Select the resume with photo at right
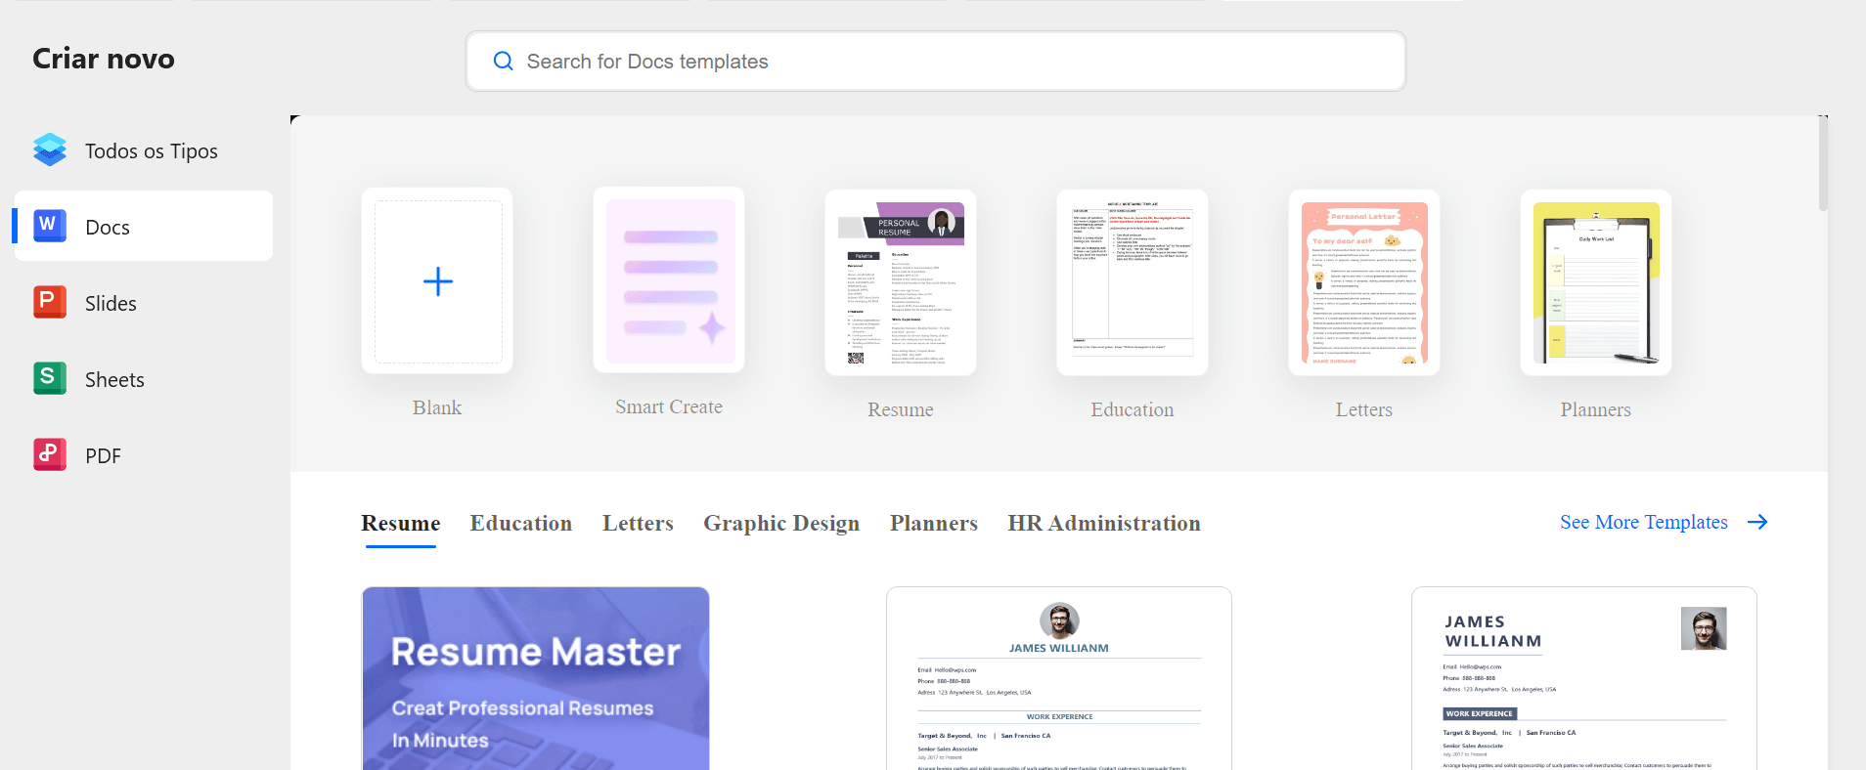The image size is (1866, 770). pyautogui.click(x=1584, y=678)
